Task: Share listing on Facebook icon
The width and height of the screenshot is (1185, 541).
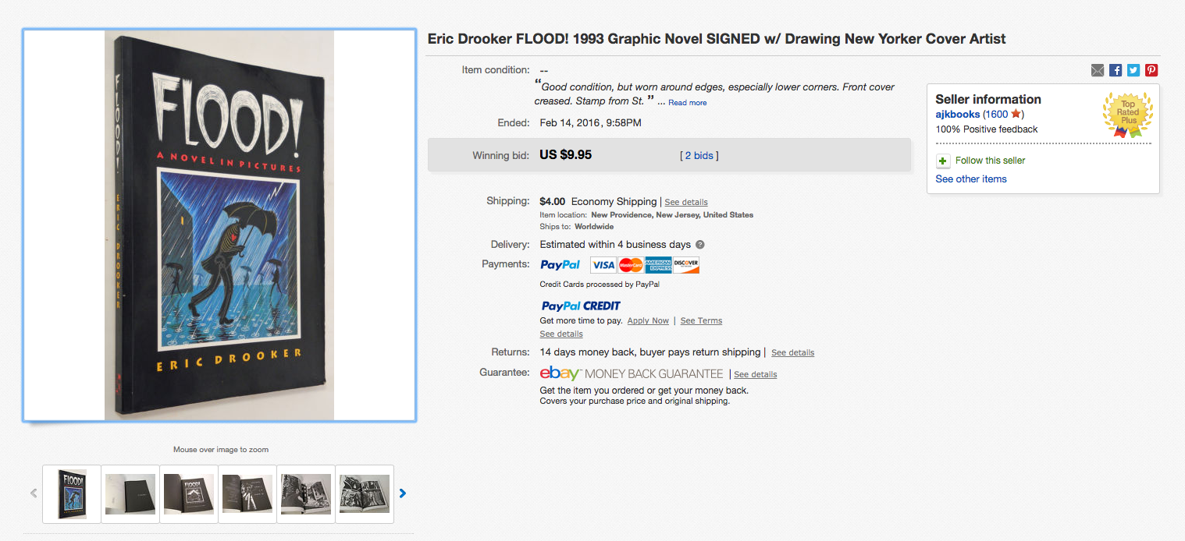Action: click(1116, 70)
